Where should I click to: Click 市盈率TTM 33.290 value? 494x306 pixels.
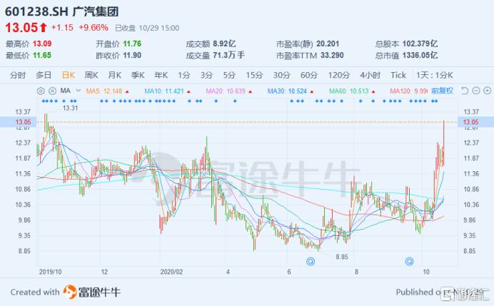click(x=332, y=56)
